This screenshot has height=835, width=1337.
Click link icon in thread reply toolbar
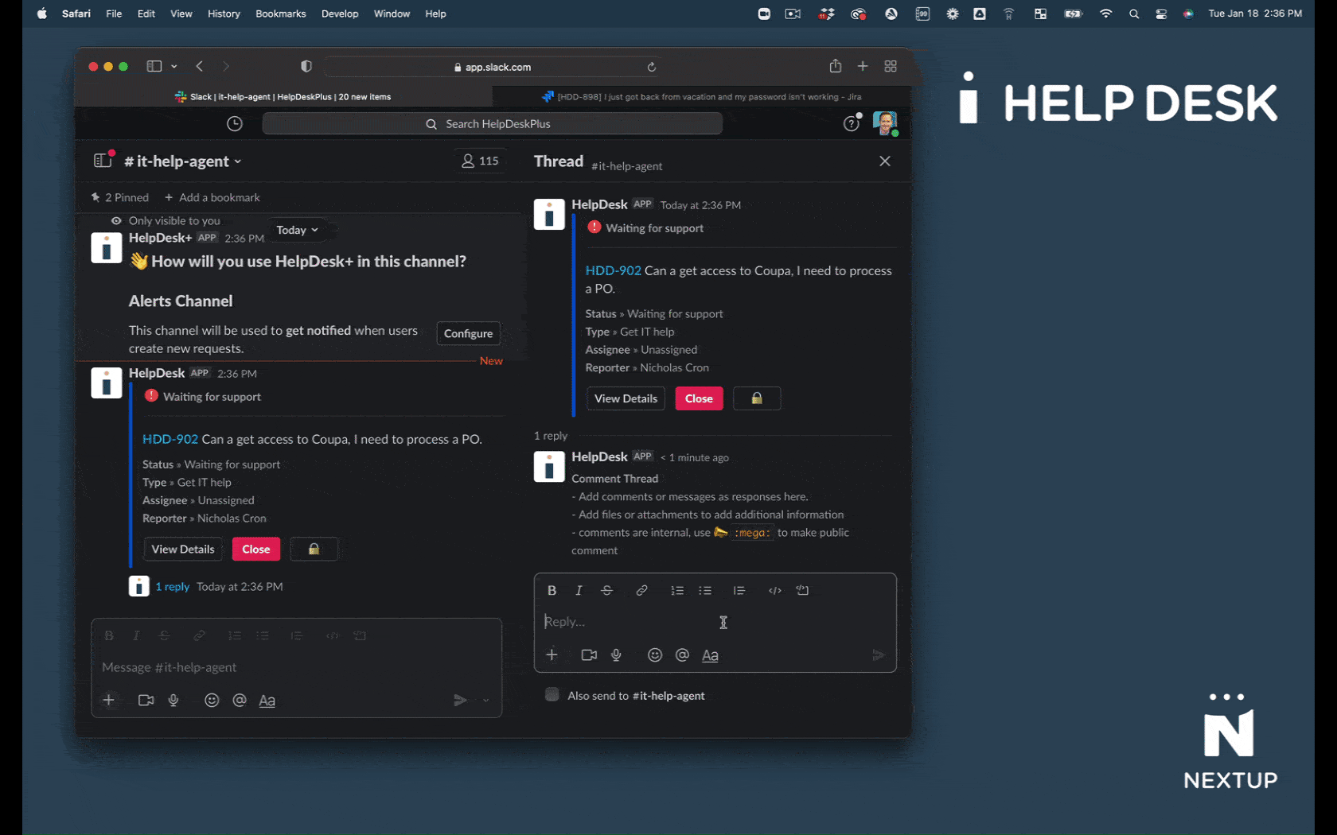(x=641, y=590)
